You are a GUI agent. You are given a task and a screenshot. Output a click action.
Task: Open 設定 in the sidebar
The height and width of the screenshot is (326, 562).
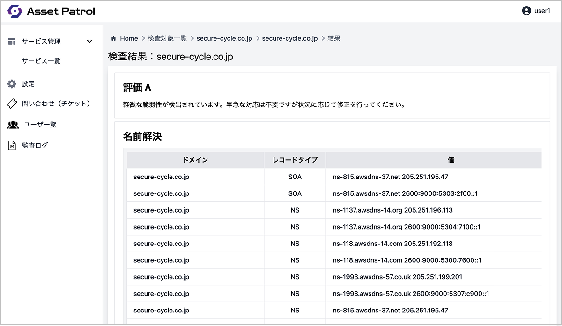pyautogui.click(x=28, y=84)
